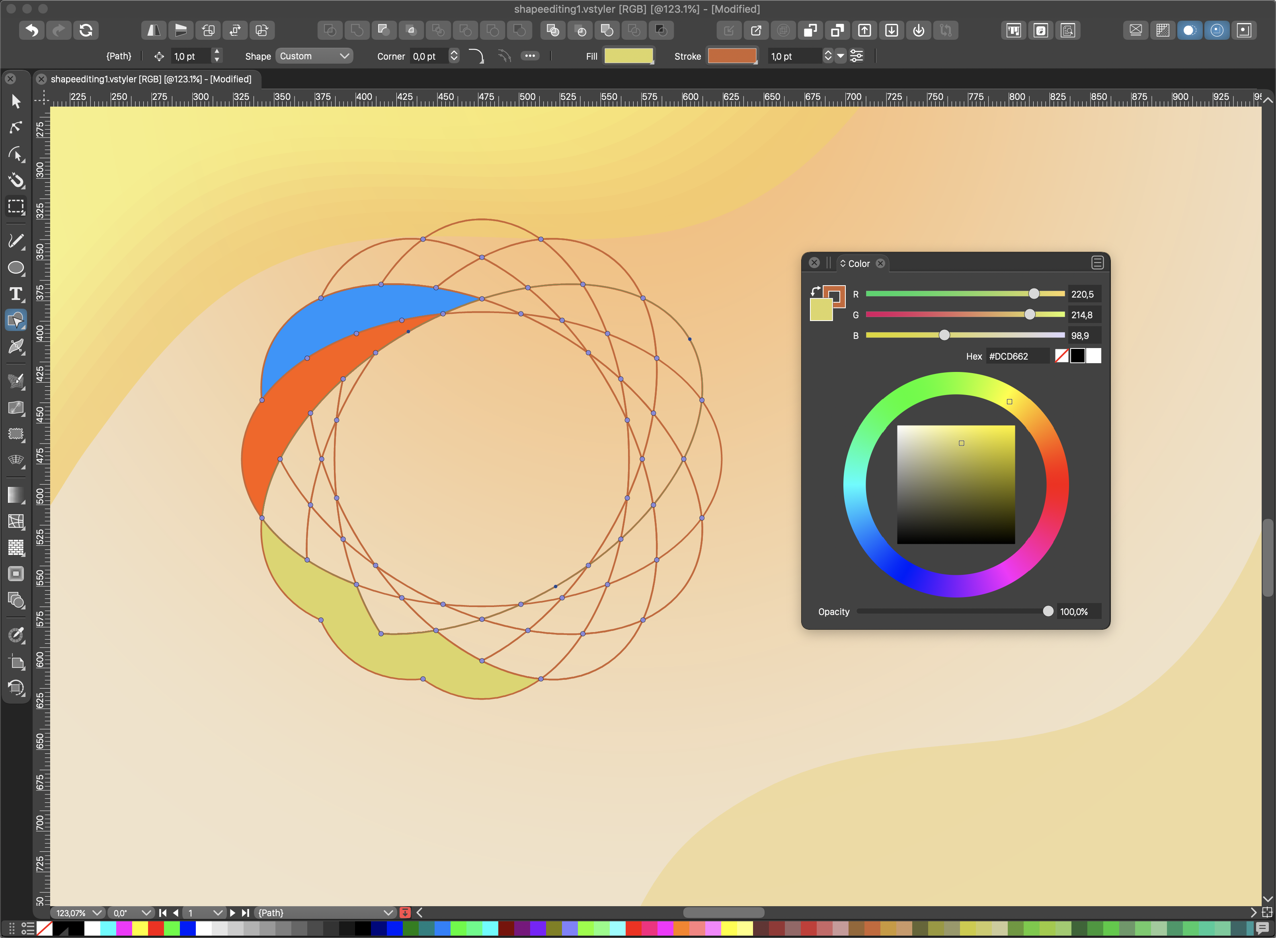
Task: Open the stroke settings sliders icon
Action: point(857,56)
